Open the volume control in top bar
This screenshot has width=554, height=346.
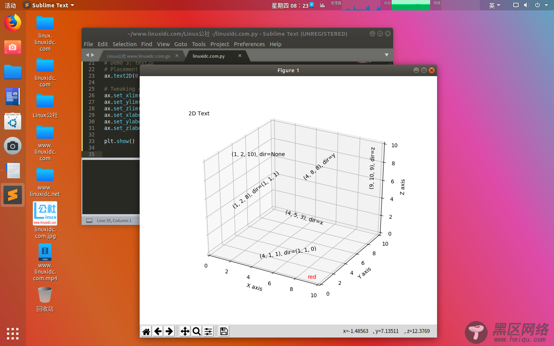pos(526,5)
